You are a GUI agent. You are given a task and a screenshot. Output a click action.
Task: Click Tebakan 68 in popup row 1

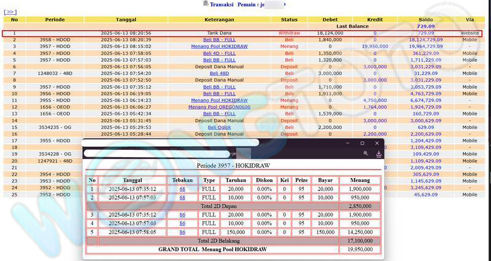pos(182,189)
